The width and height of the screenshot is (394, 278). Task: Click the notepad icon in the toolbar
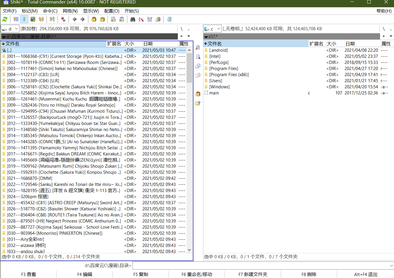(x=169, y=19)
